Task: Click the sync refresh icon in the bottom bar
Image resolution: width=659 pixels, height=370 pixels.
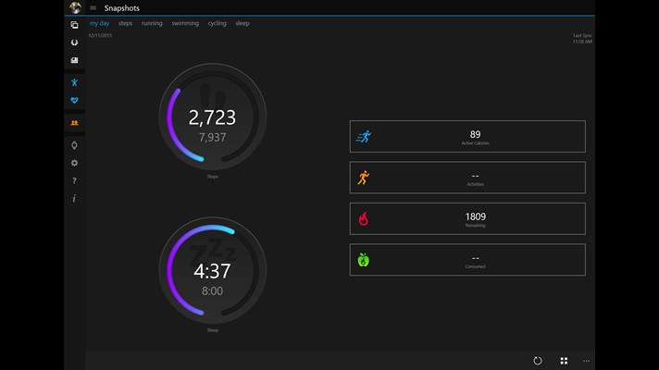Action: pos(538,361)
